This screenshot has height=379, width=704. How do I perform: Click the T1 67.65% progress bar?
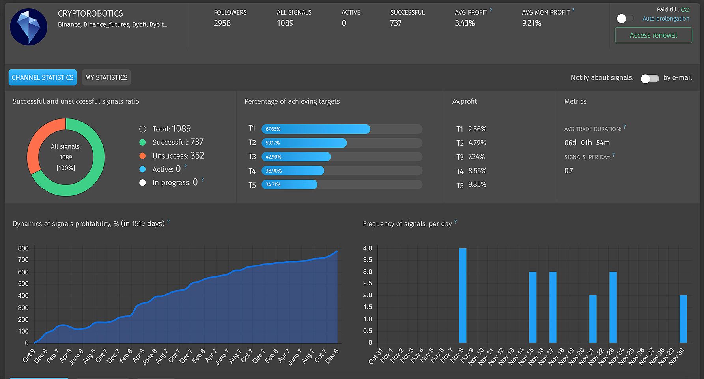(342, 129)
